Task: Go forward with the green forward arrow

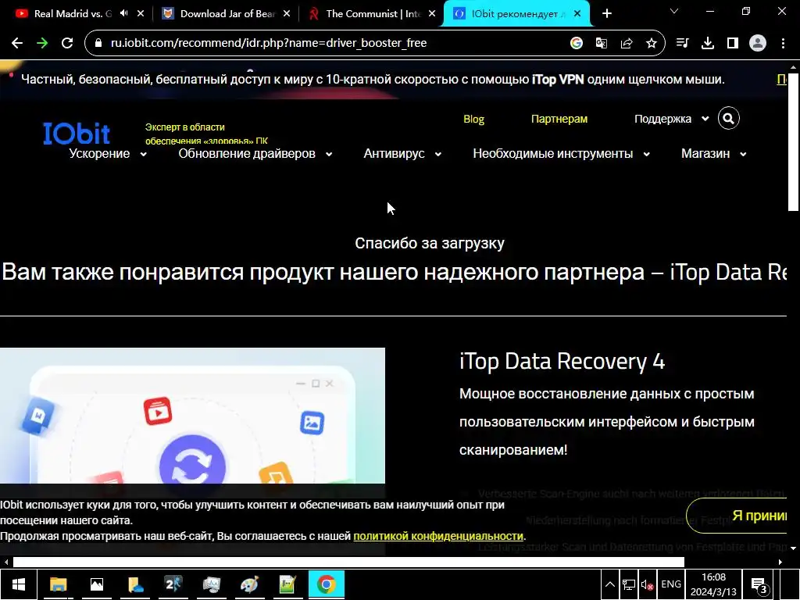Action: pos(42,44)
